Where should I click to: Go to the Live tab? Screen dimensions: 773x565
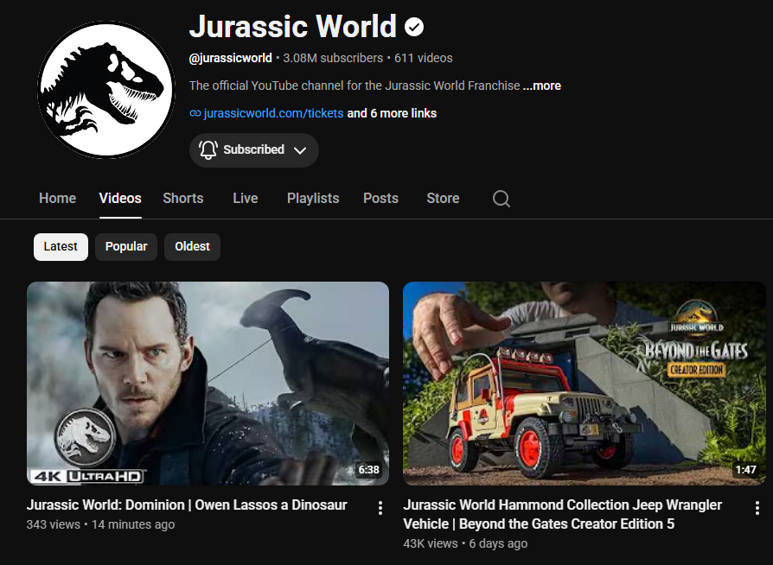tap(245, 198)
